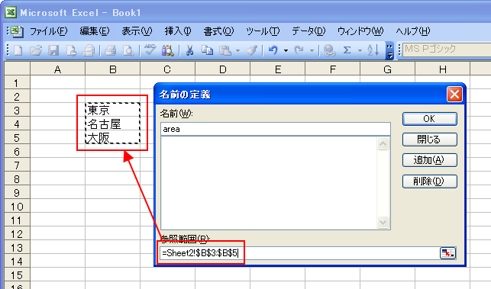The width and height of the screenshot is (491, 289).
Task: Open the データ(D) menu
Action: coord(308,31)
